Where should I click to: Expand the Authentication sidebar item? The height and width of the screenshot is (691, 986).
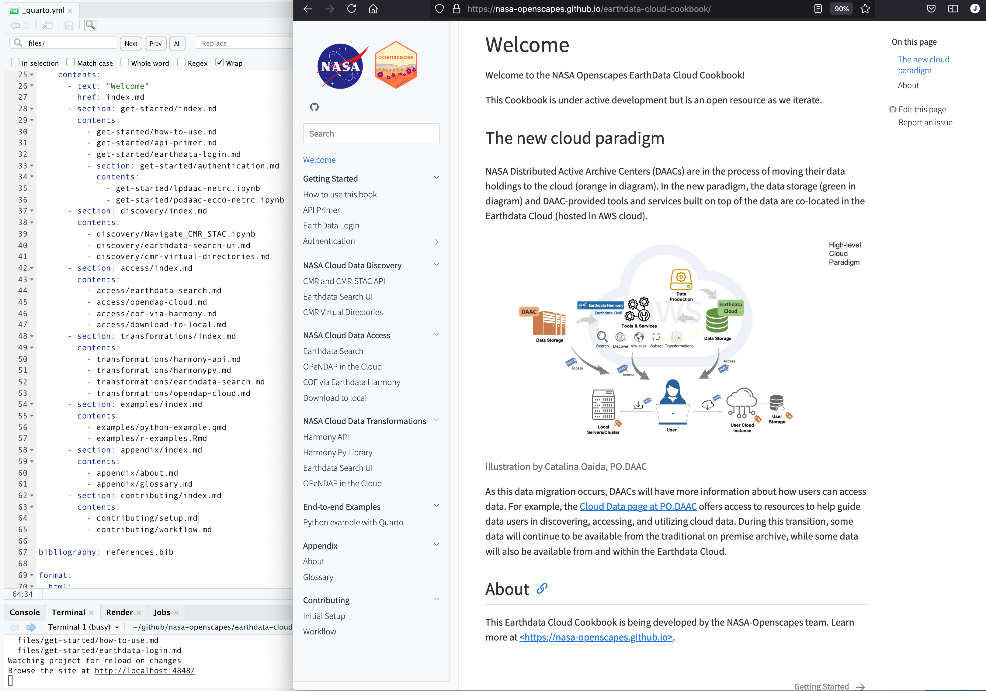click(x=436, y=242)
